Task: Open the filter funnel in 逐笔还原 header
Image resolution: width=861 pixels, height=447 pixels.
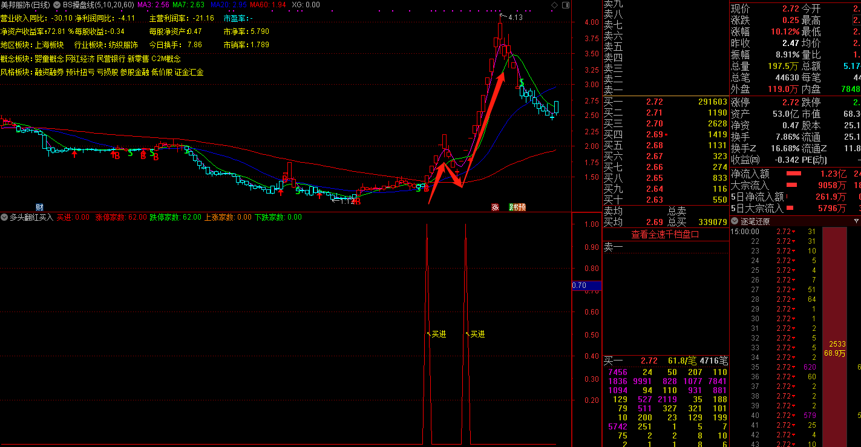Action: tap(856, 221)
